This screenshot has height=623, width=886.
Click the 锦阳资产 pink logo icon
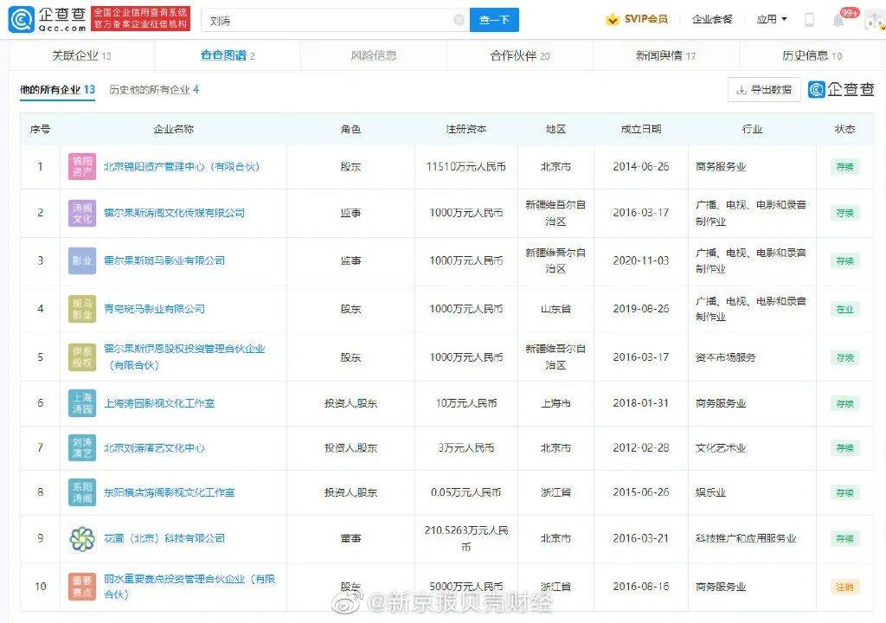(82, 167)
